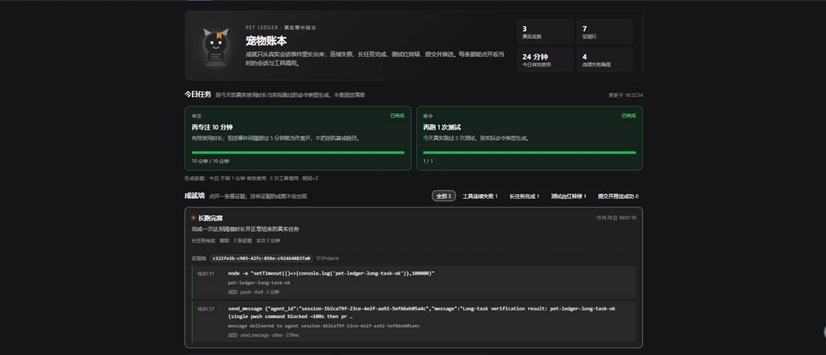Click the 生成依据 summary line
Viewport: 826px width, 355px height.
(251, 178)
